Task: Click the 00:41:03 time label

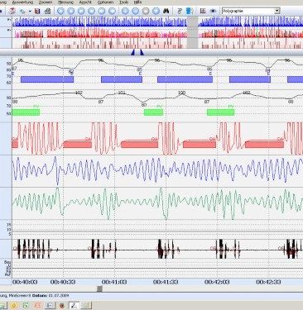Action: (114, 282)
